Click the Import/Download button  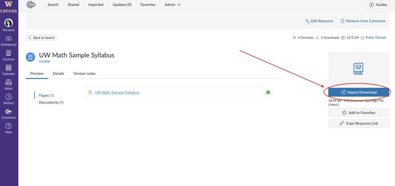pos(359,92)
